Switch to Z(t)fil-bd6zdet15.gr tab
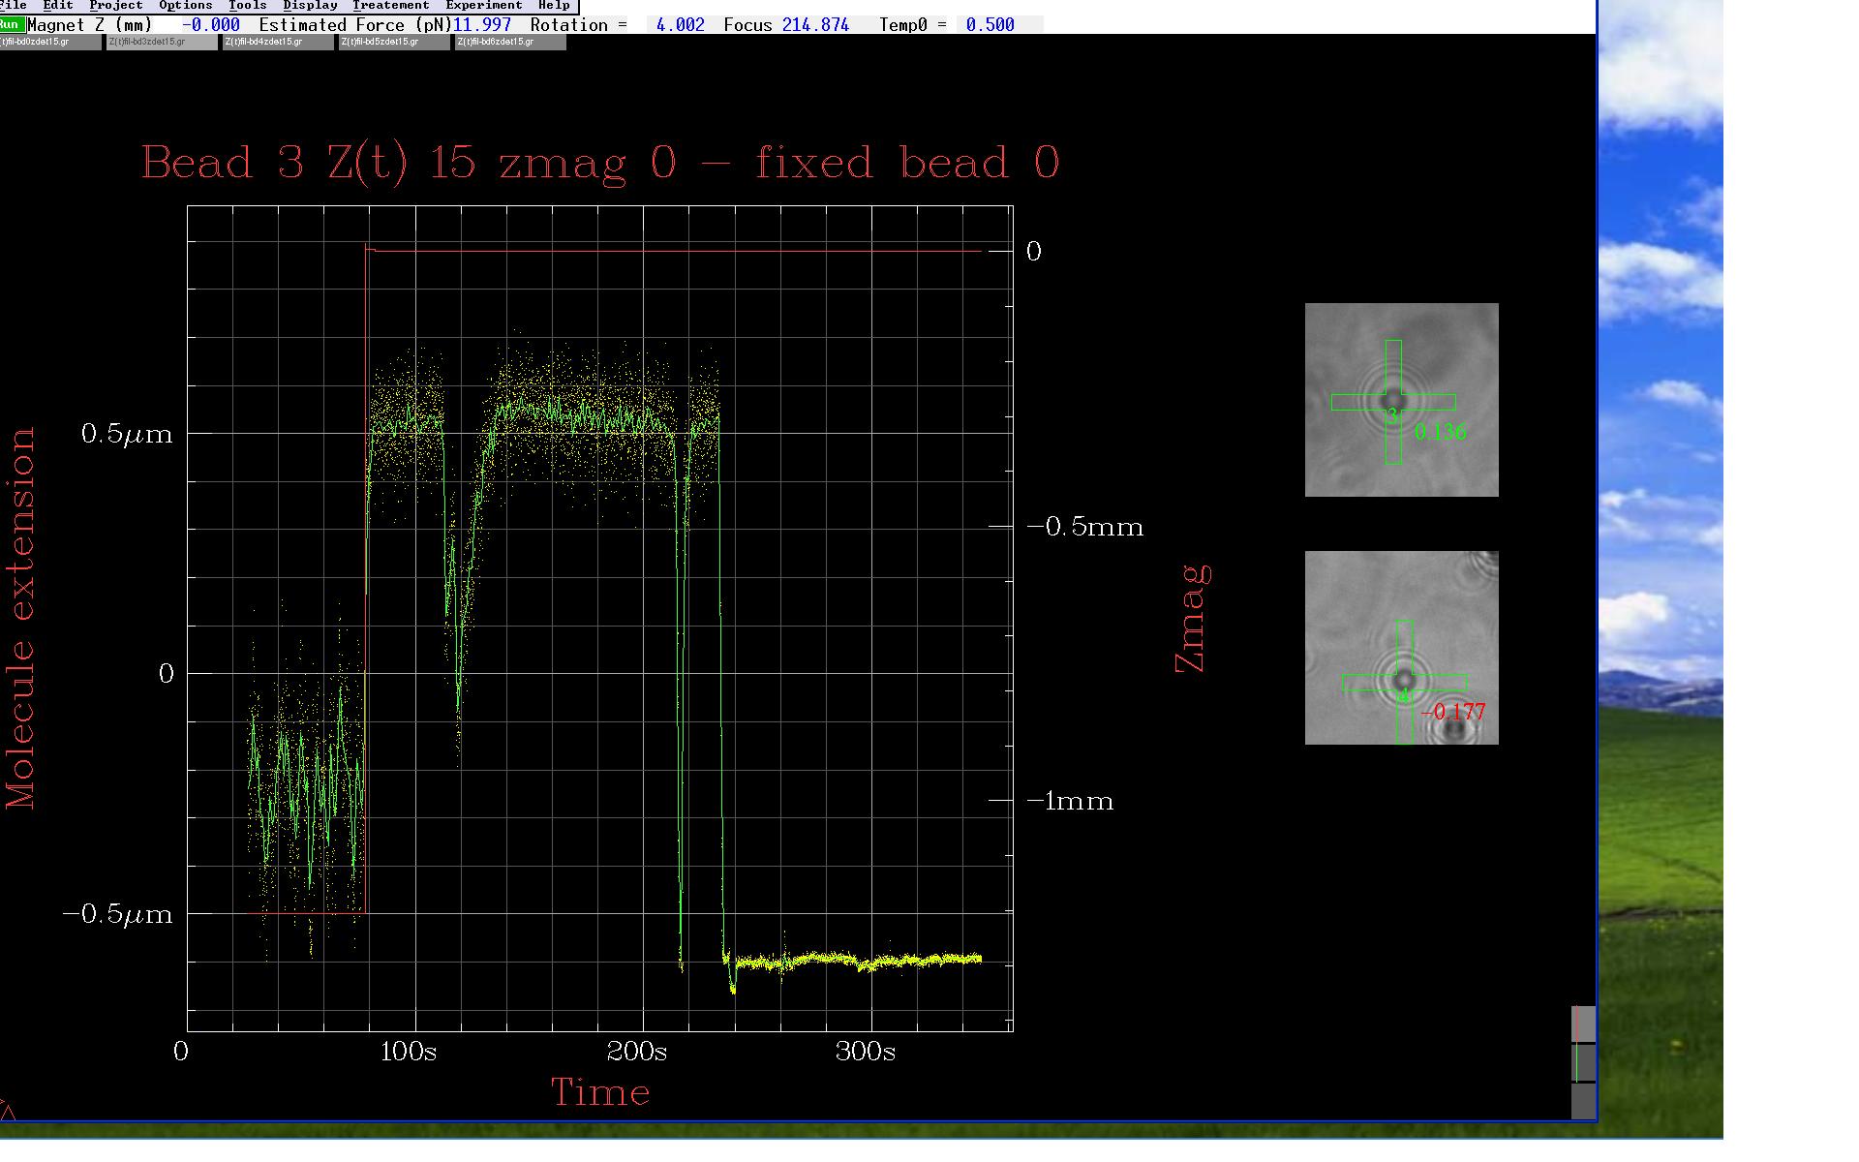The image size is (1859, 1162). point(509,43)
